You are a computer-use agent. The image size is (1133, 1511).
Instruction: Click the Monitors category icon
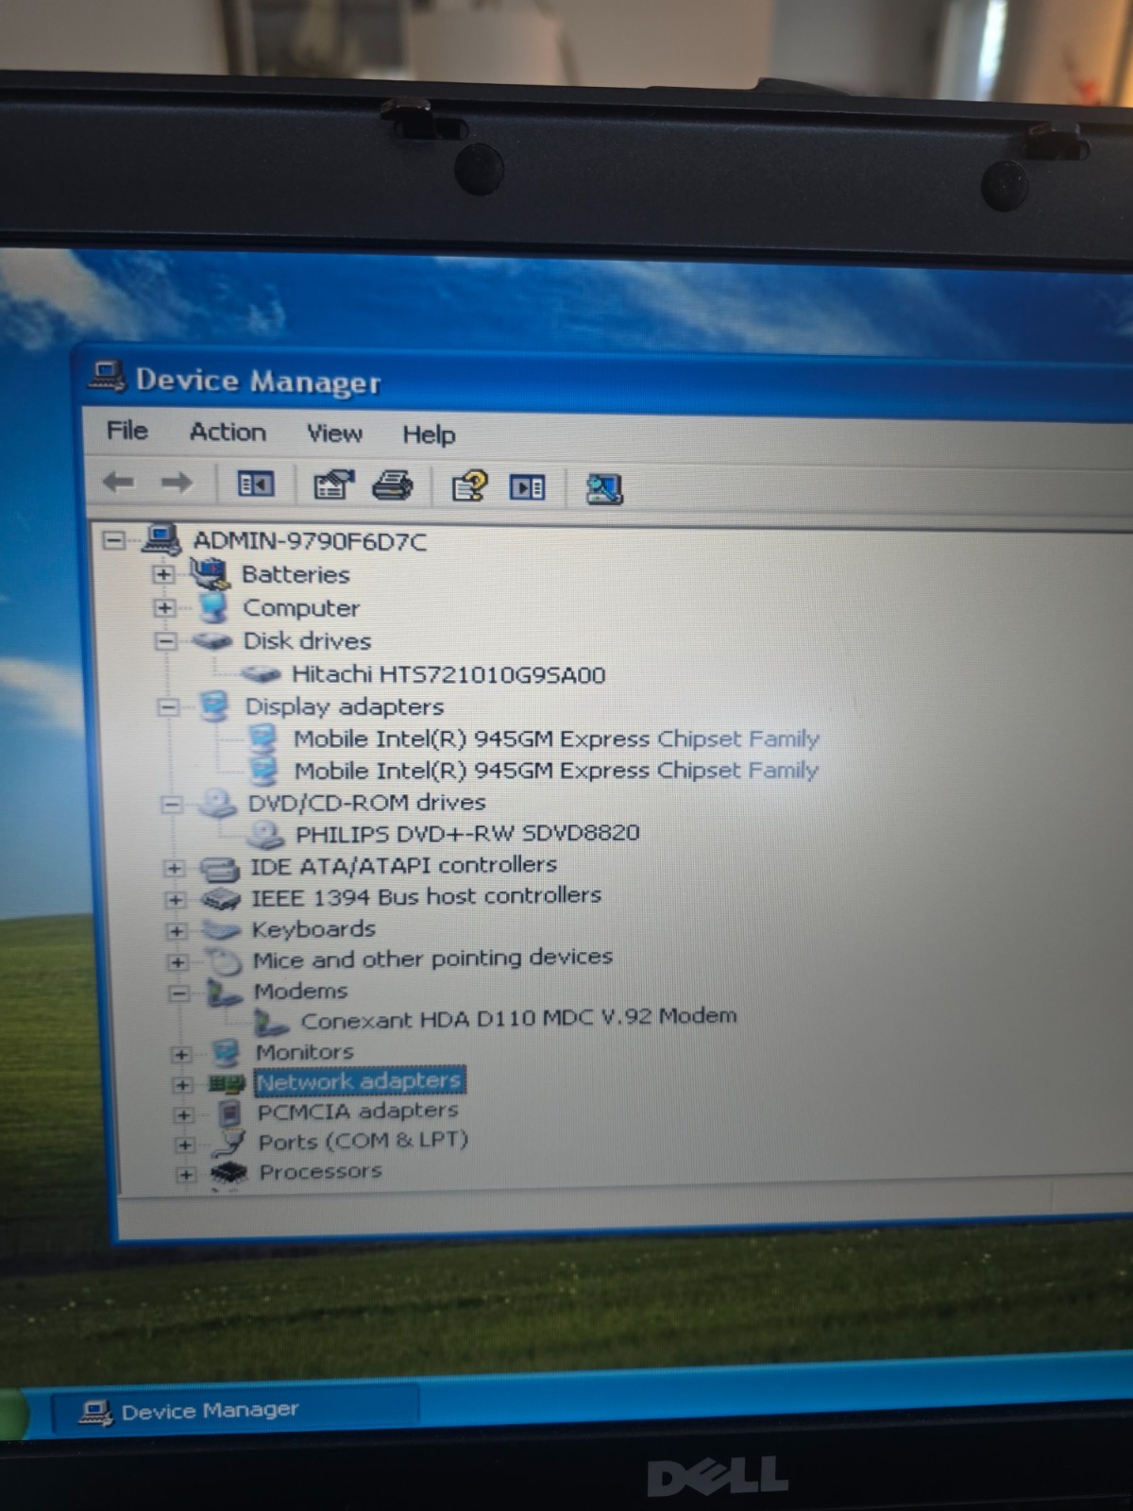point(227,1052)
